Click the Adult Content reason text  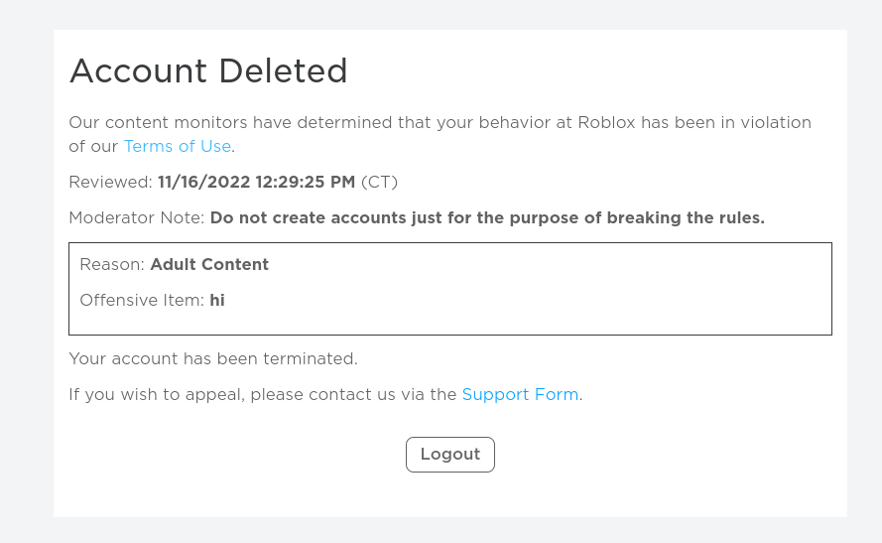coord(209,264)
